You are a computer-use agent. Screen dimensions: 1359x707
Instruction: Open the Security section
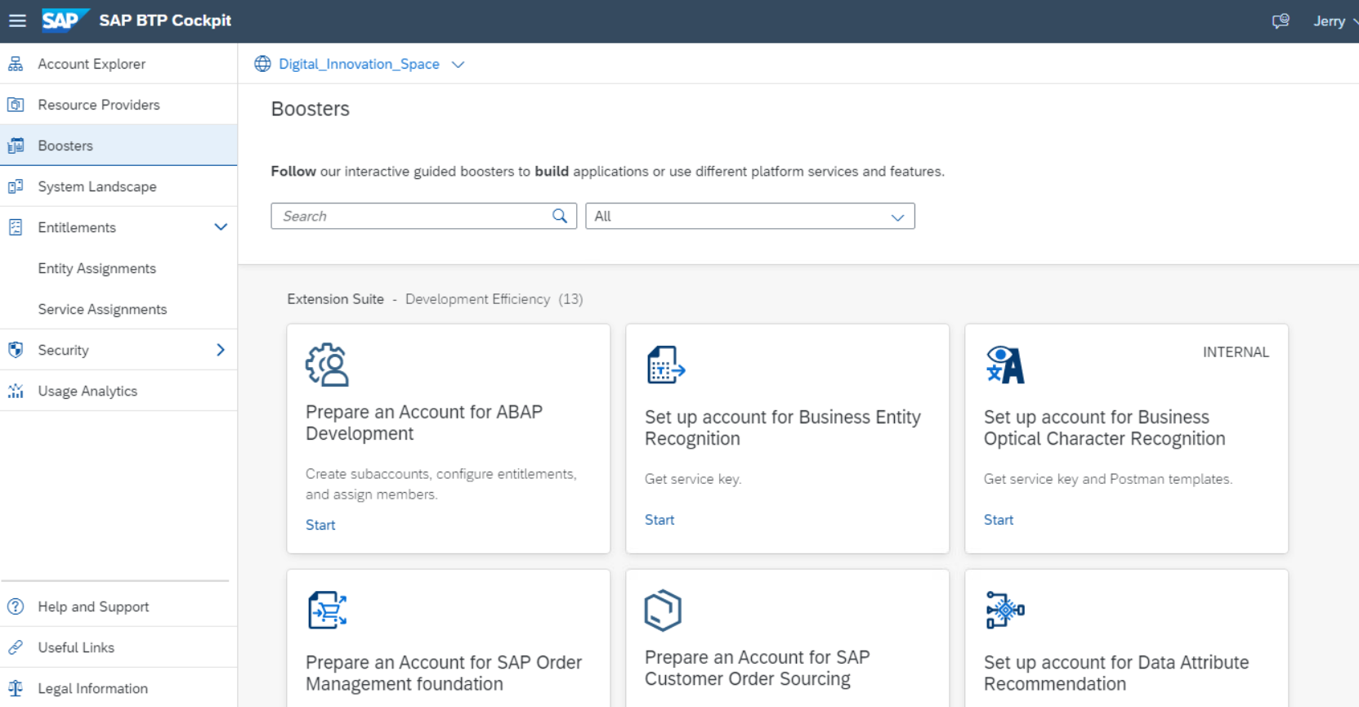click(63, 350)
